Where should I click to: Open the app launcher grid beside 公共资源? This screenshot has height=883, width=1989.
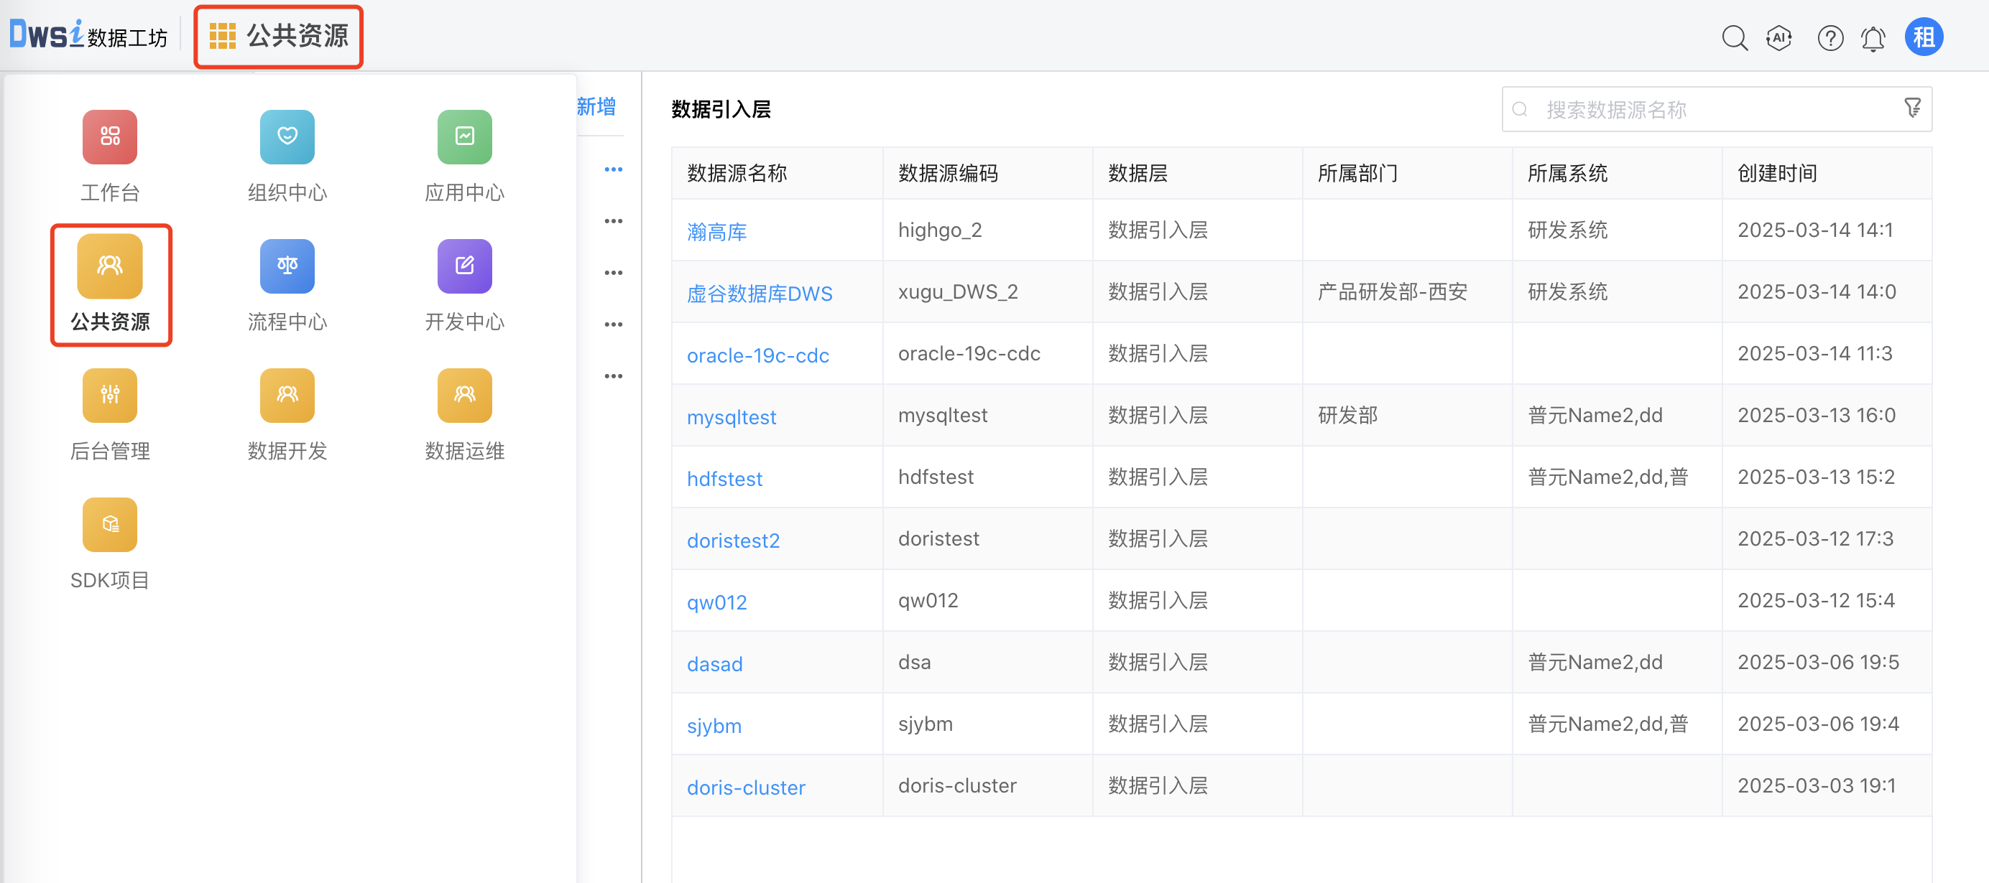point(223,34)
